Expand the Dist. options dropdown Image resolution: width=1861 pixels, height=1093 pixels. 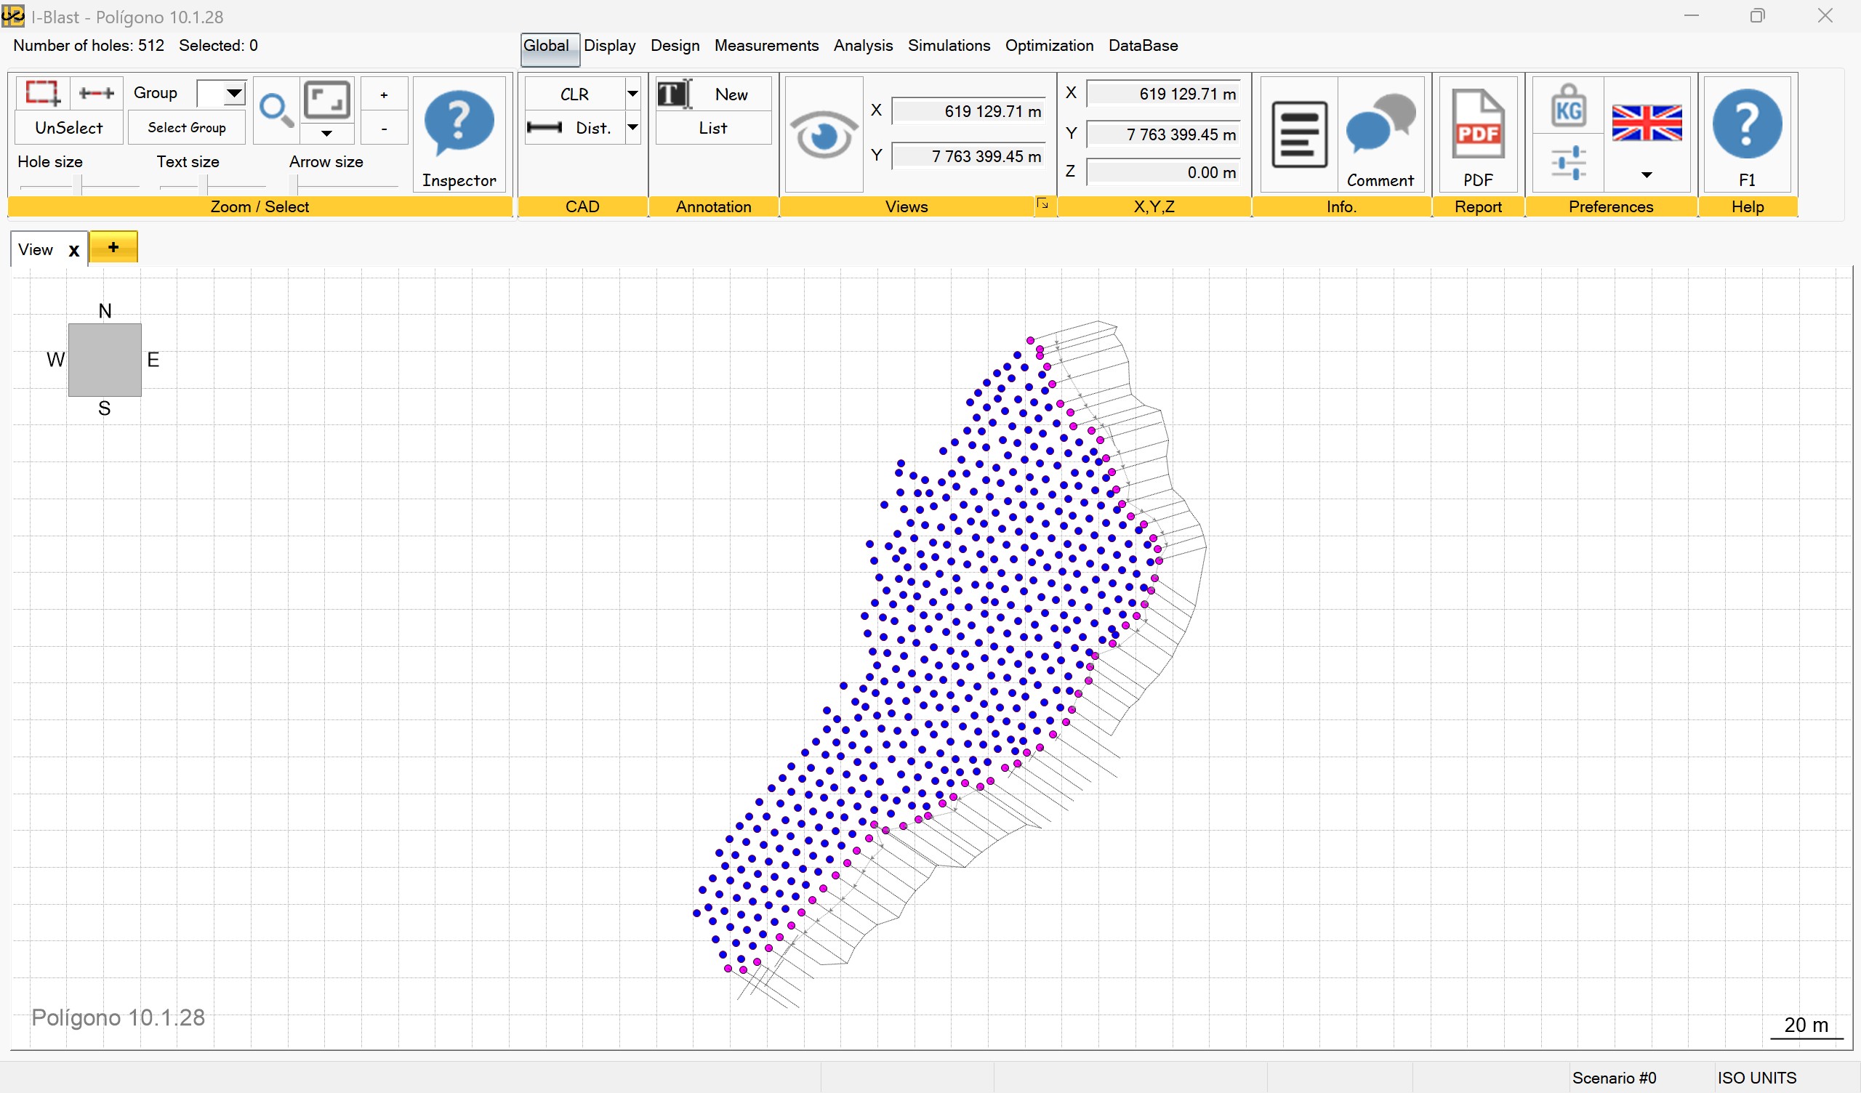(633, 127)
